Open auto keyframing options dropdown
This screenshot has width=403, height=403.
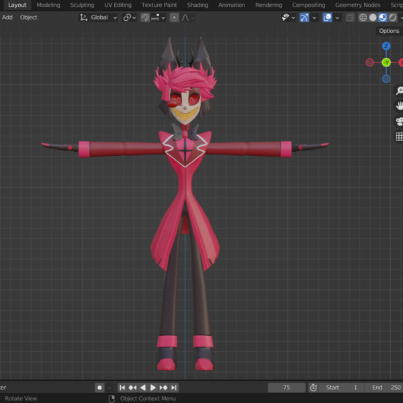pos(109,388)
